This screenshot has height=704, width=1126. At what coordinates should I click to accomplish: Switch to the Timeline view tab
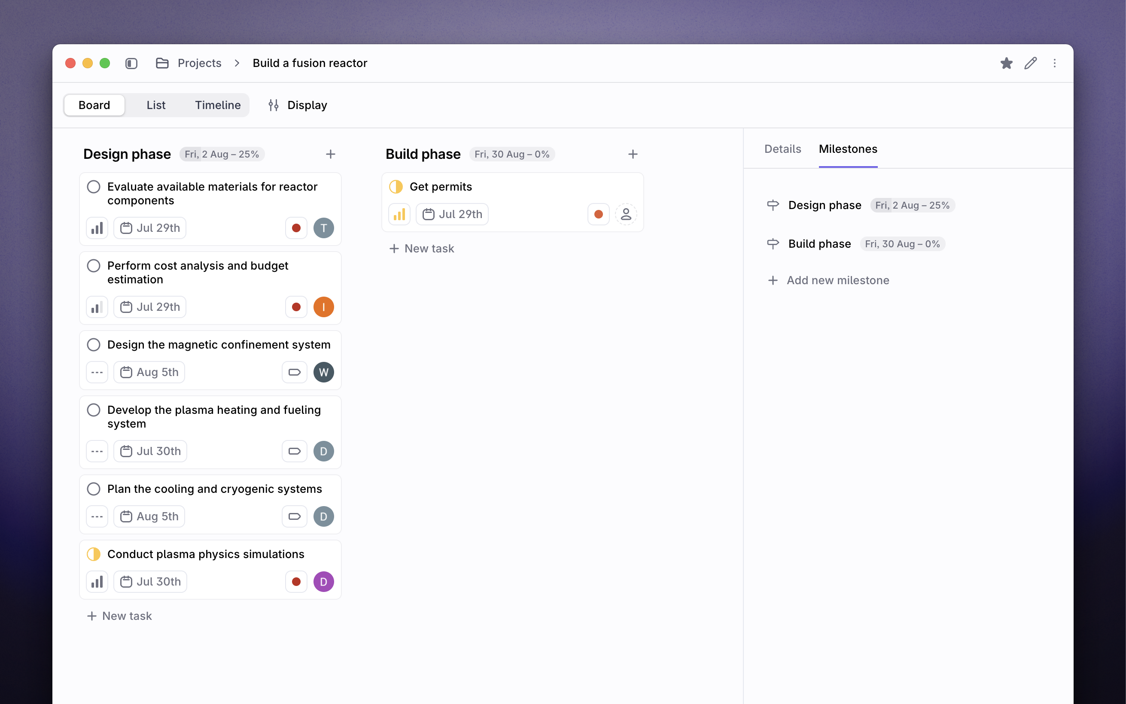218,105
